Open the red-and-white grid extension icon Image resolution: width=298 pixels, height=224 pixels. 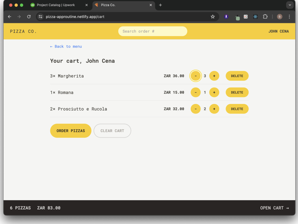tap(246, 17)
